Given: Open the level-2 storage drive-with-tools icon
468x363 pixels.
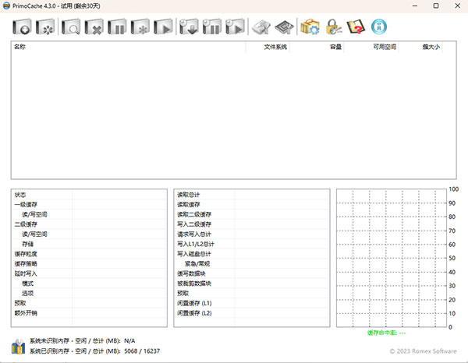Looking at the screenshot, I should (x=261, y=26).
